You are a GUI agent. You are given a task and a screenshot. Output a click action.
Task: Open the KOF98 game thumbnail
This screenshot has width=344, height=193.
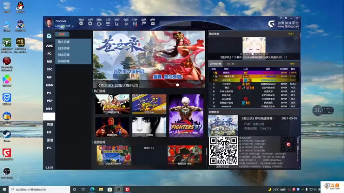(x=149, y=127)
